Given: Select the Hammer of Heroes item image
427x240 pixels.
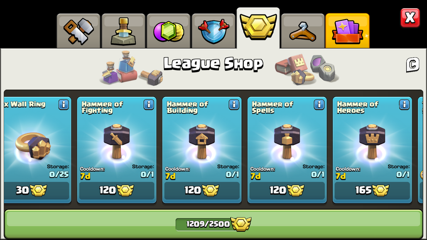Looking at the screenshot, I should pos(372,142).
